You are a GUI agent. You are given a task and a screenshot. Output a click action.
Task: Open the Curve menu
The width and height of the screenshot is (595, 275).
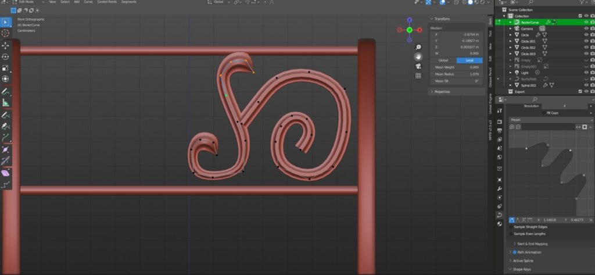(x=88, y=2)
